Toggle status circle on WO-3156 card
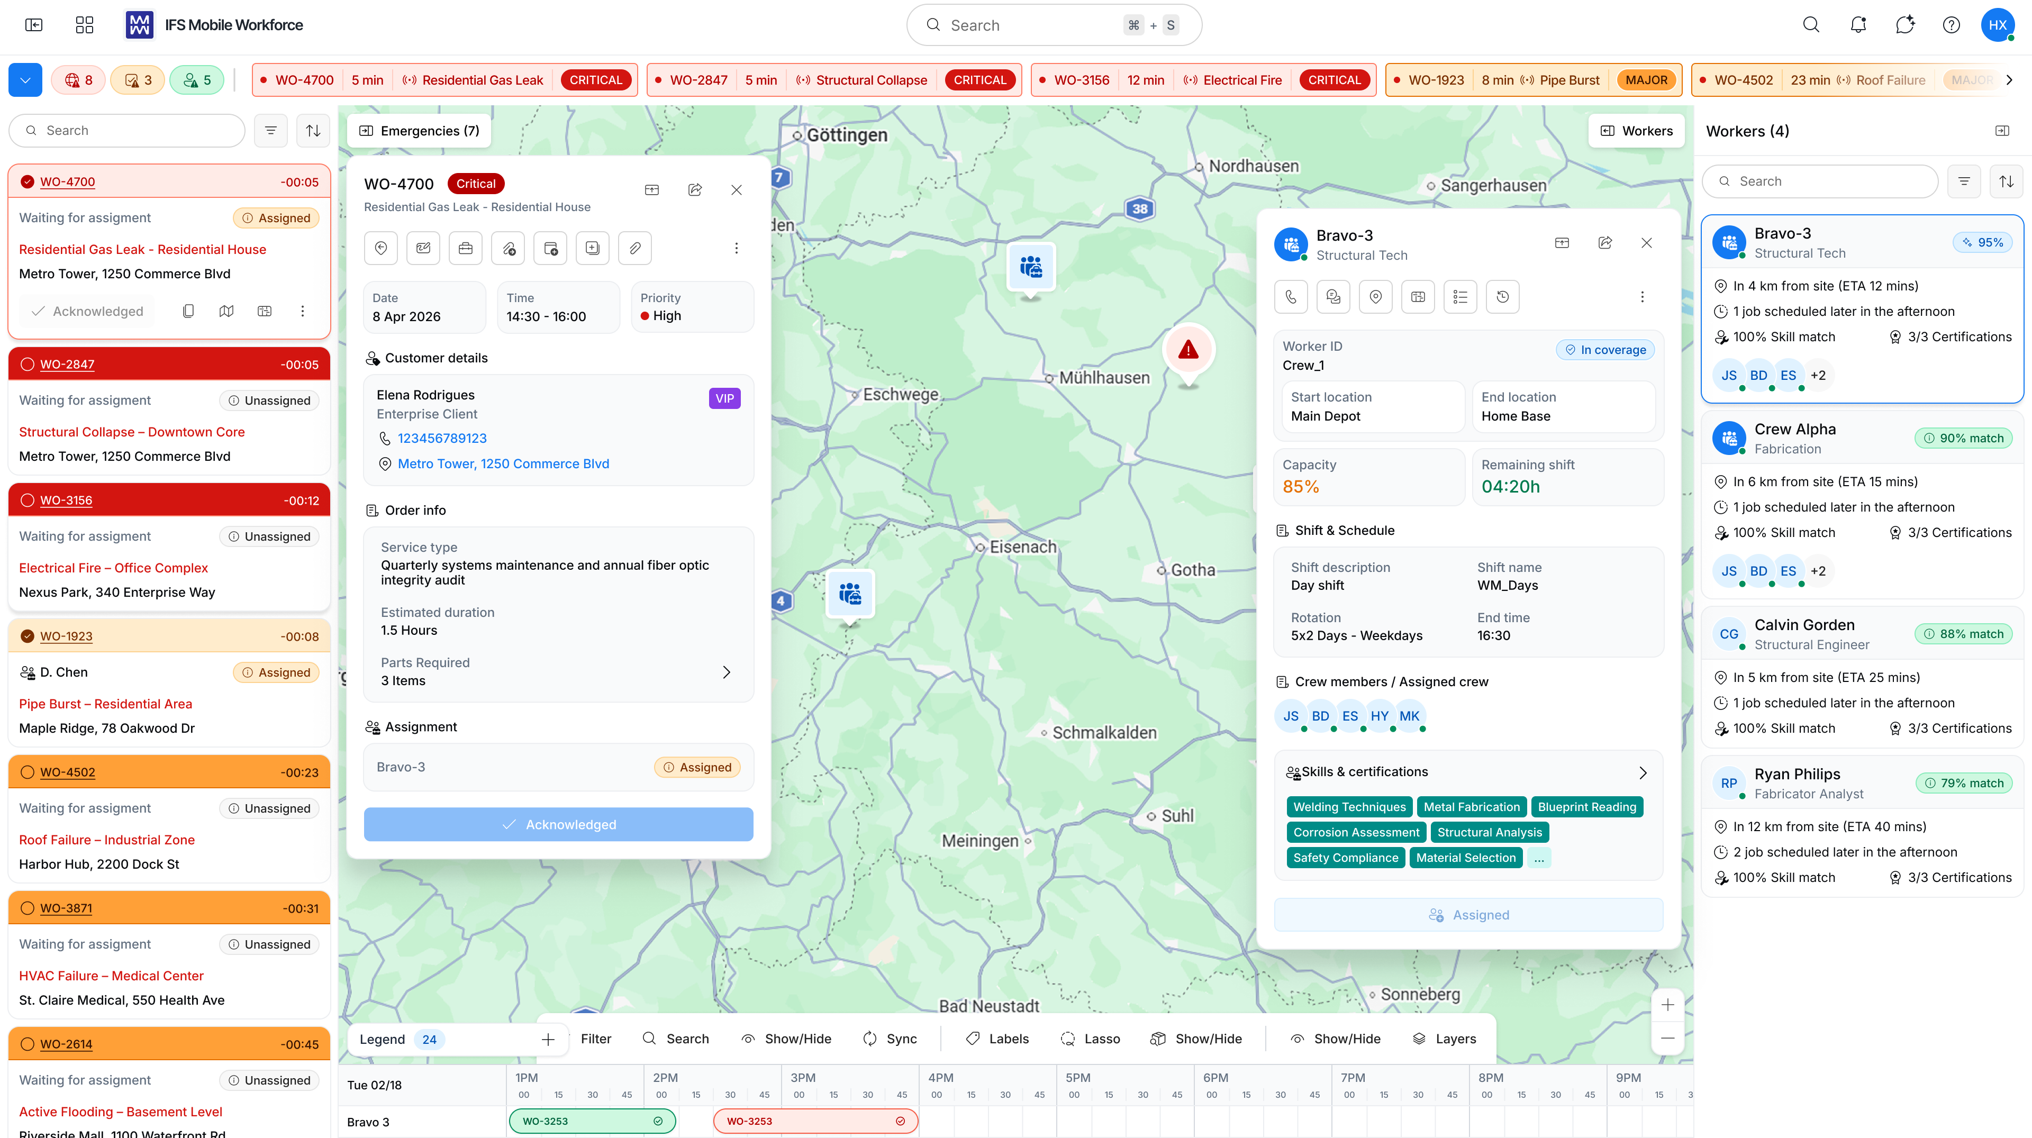The height and width of the screenshot is (1138, 2032). point(28,500)
